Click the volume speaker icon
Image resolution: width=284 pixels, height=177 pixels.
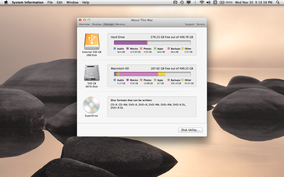(x=209, y=2)
